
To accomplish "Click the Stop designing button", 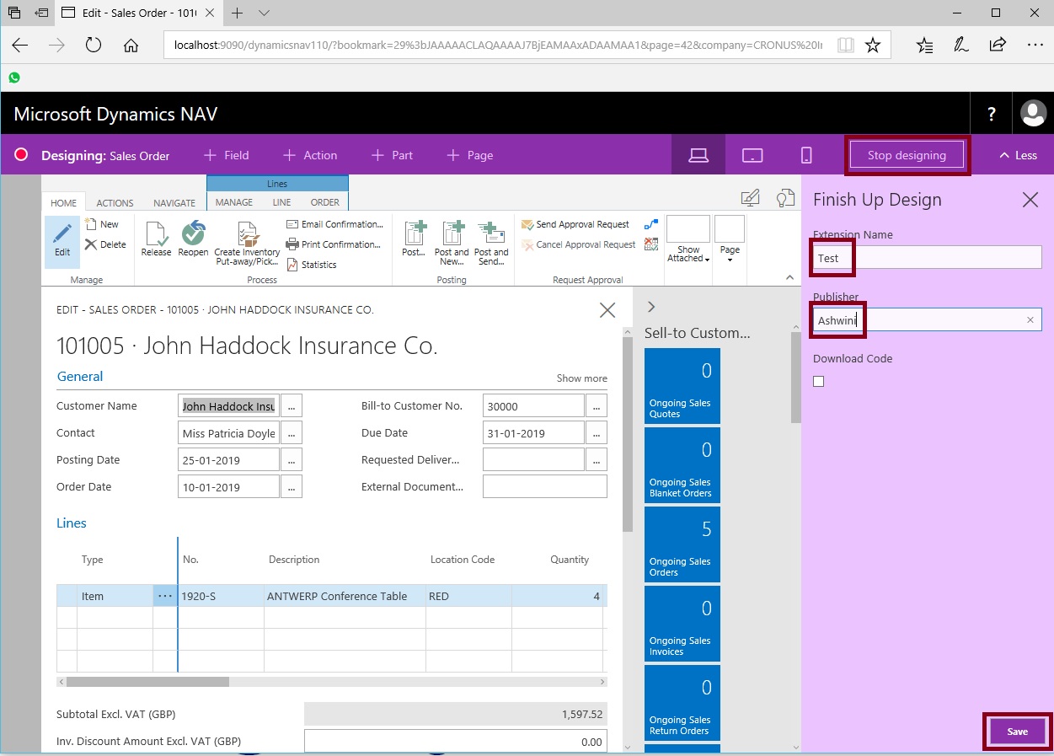I will pos(907,155).
